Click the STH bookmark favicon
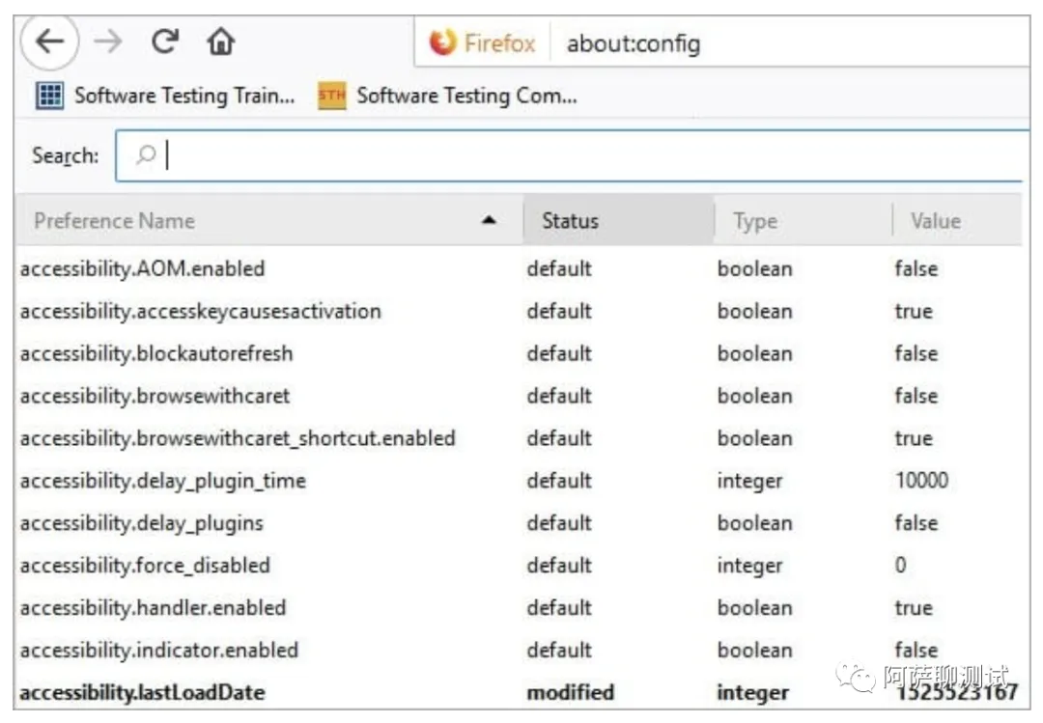1043x723 pixels. click(x=331, y=96)
